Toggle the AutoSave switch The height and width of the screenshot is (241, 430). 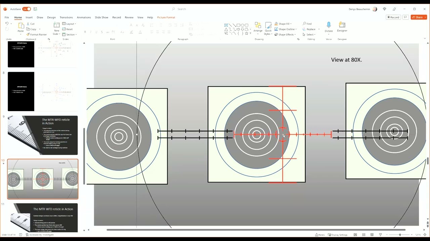(x=27, y=9)
